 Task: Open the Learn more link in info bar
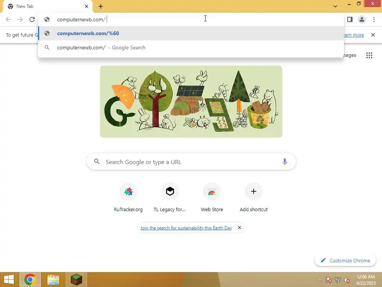(354, 35)
